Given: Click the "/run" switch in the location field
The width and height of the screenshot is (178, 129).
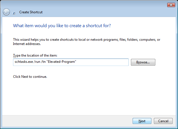Looking at the screenshot, I should (37, 62).
